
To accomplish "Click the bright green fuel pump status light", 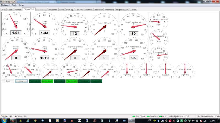I will pos(72,81).
